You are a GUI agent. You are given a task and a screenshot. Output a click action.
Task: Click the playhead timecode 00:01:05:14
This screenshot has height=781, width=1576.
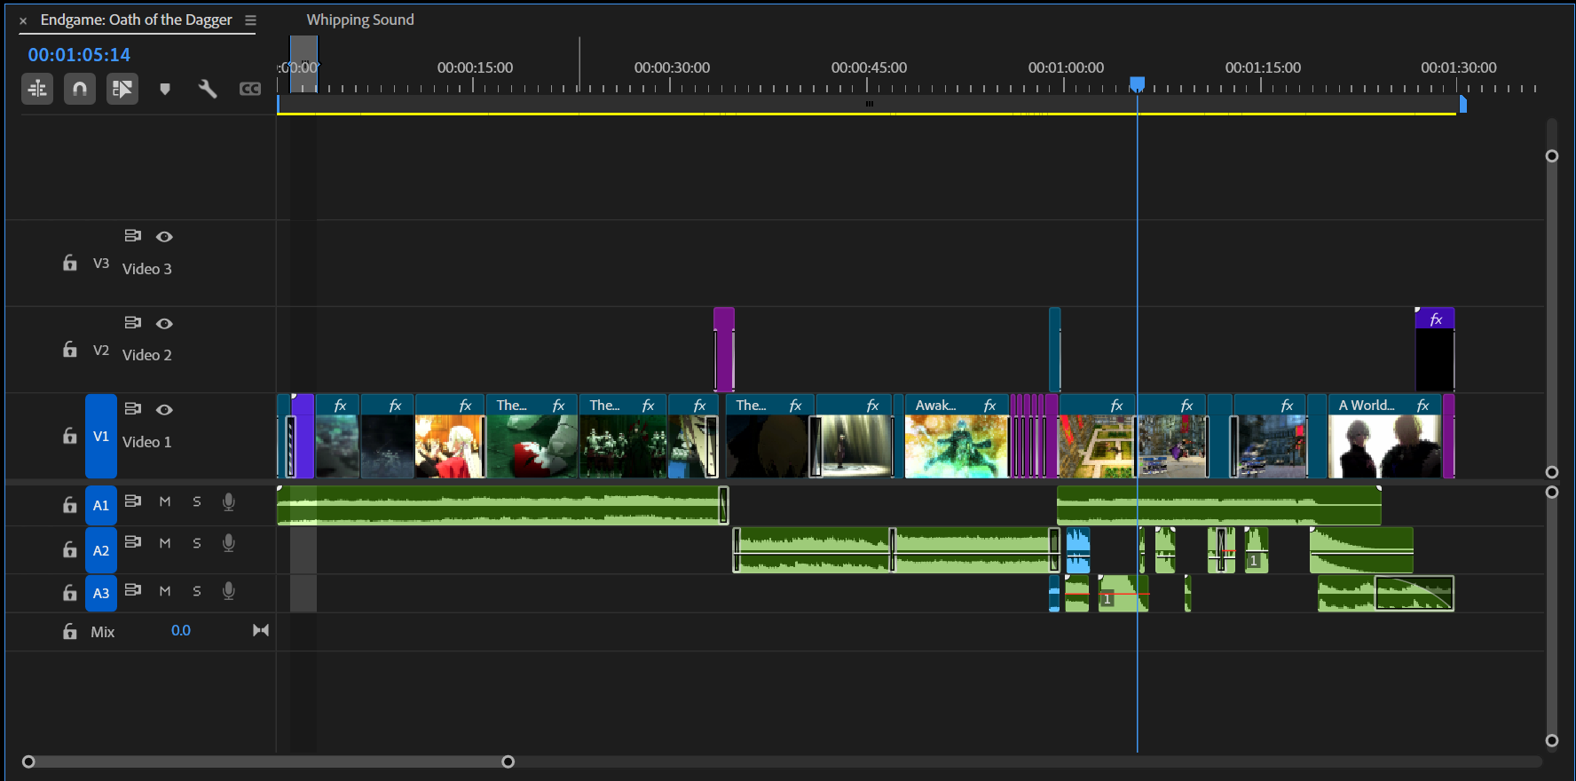[79, 55]
